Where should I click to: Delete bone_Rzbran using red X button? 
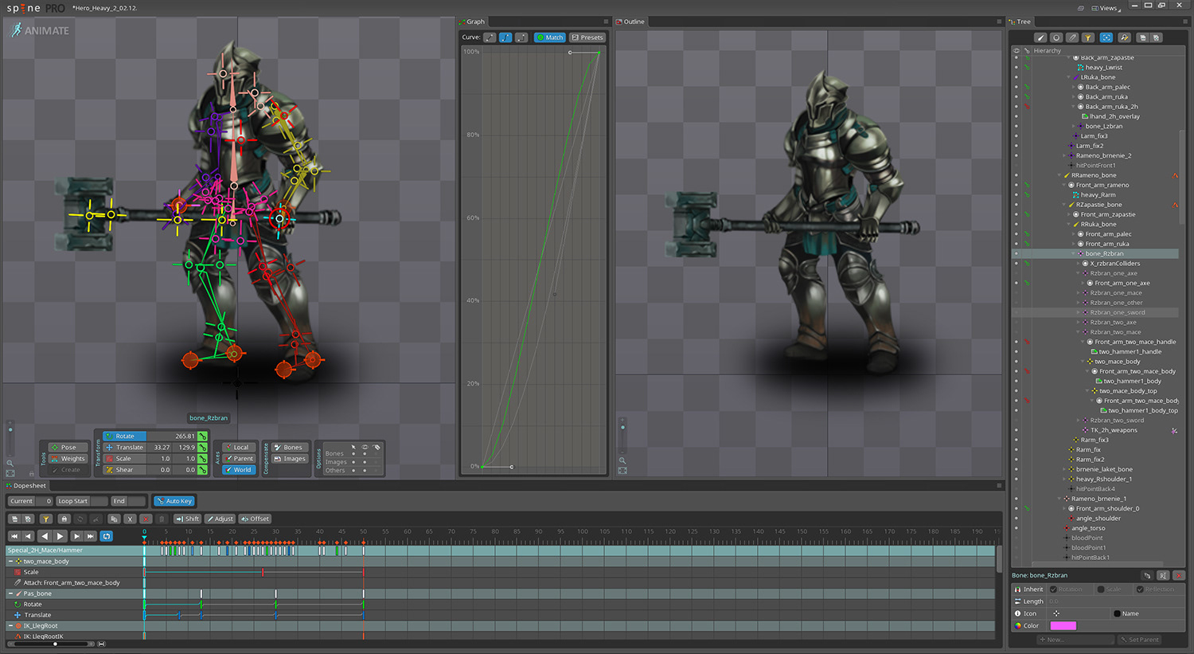(1179, 575)
